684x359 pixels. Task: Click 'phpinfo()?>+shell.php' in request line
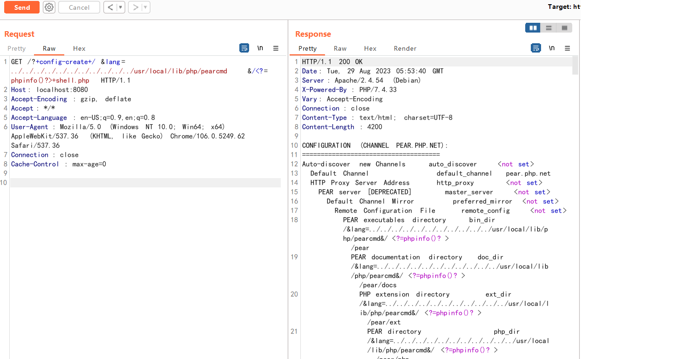[x=50, y=80]
